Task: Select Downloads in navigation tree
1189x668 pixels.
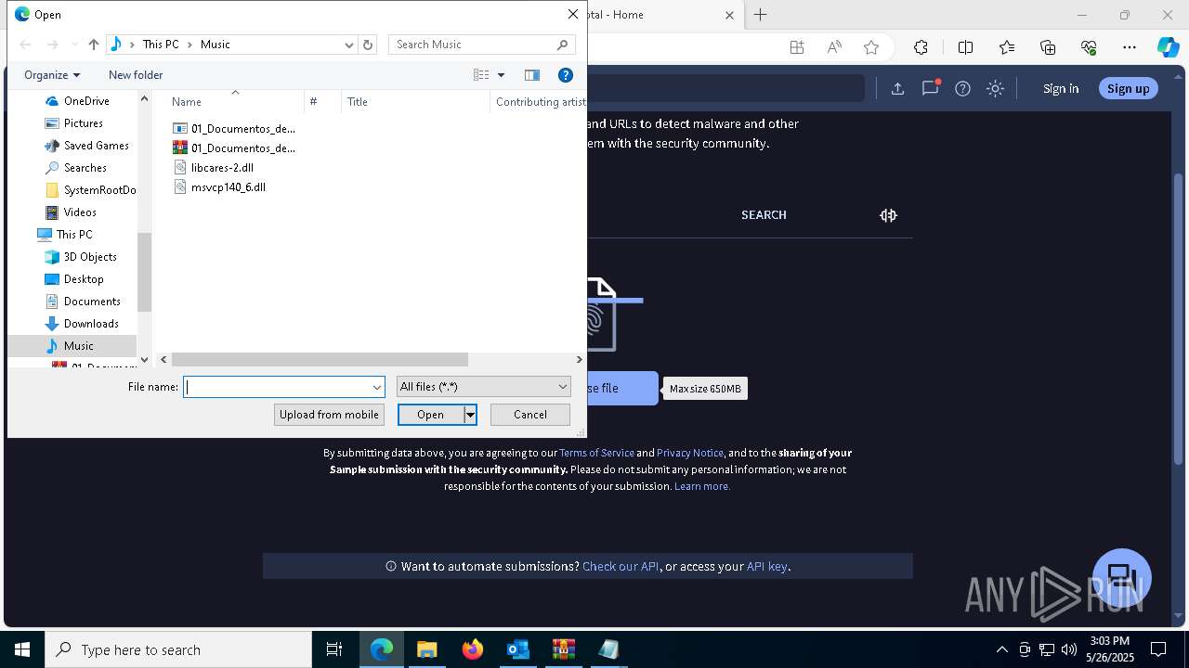Action: point(91,324)
